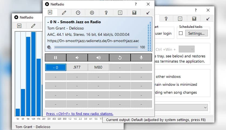Click the volume down button
The width and height of the screenshot is (226, 130).
click(77, 57)
